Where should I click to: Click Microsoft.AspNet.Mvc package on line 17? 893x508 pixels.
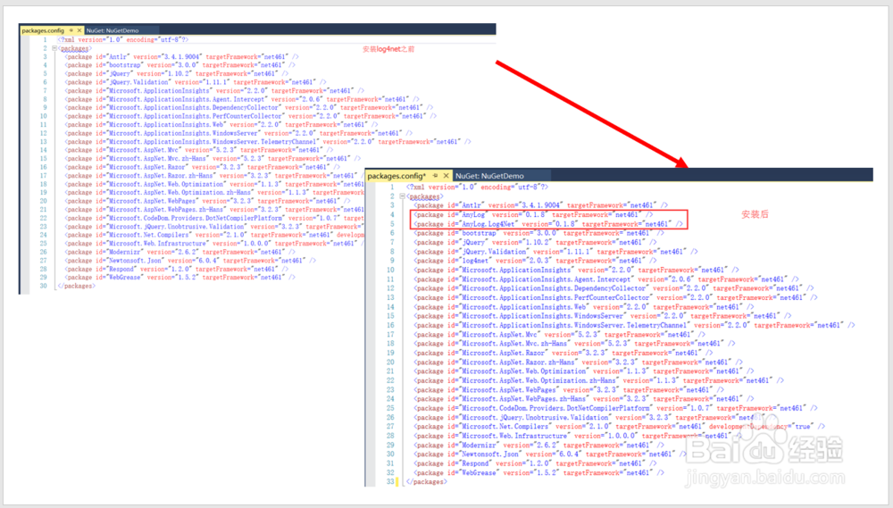pyautogui.click(x=559, y=334)
